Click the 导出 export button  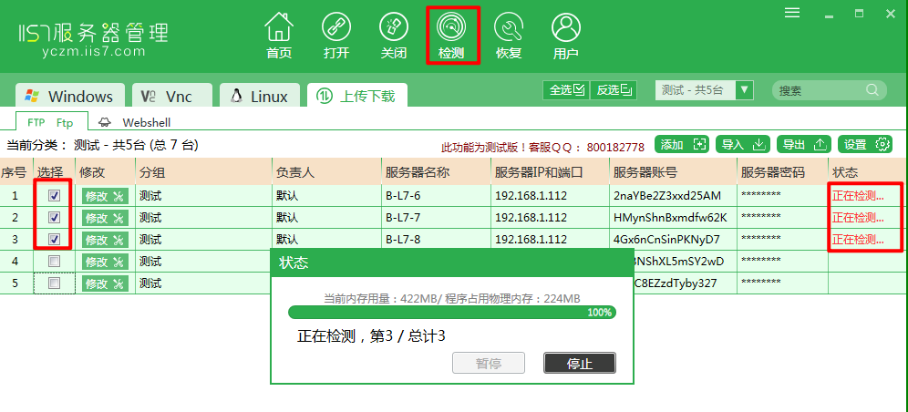(x=804, y=145)
